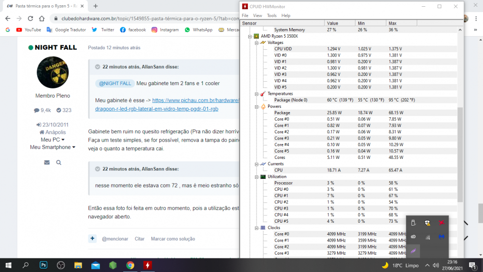Viewport: 483px width, 272px height.
Task: Open Photoshop from the taskbar
Action: coord(43,265)
